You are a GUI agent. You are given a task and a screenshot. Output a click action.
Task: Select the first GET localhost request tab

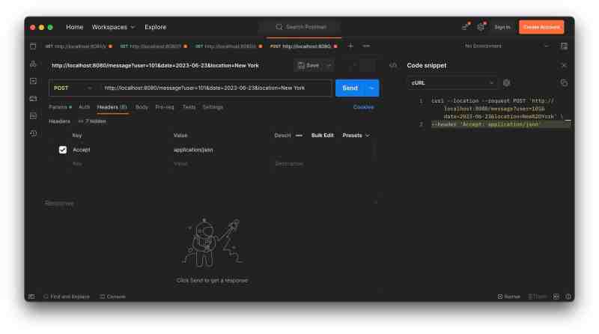pyautogui.click(x=79, y=46)
